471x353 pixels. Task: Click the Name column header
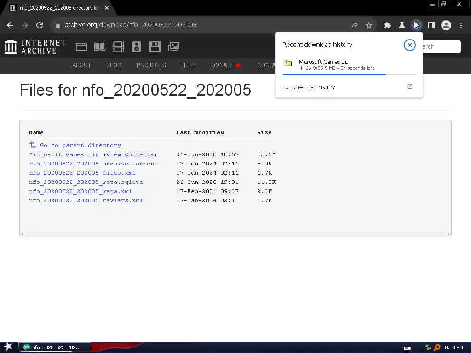click(36, 132)
